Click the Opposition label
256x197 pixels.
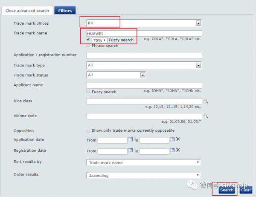pos(23,131)
